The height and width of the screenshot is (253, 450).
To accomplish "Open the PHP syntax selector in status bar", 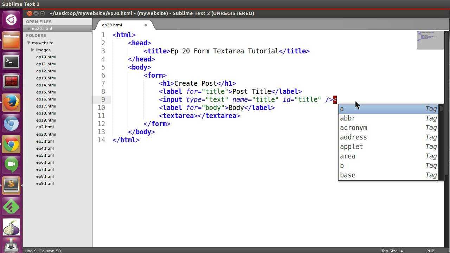I will (430, 251).
